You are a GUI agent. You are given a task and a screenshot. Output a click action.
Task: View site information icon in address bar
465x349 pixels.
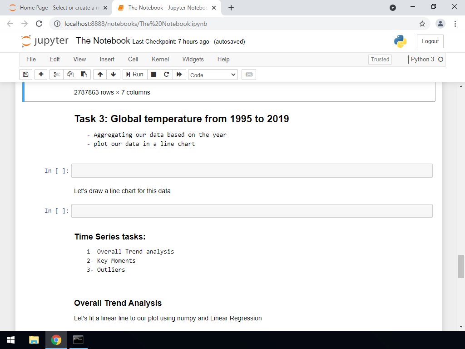pyautogui.click(x=57, y=24)
